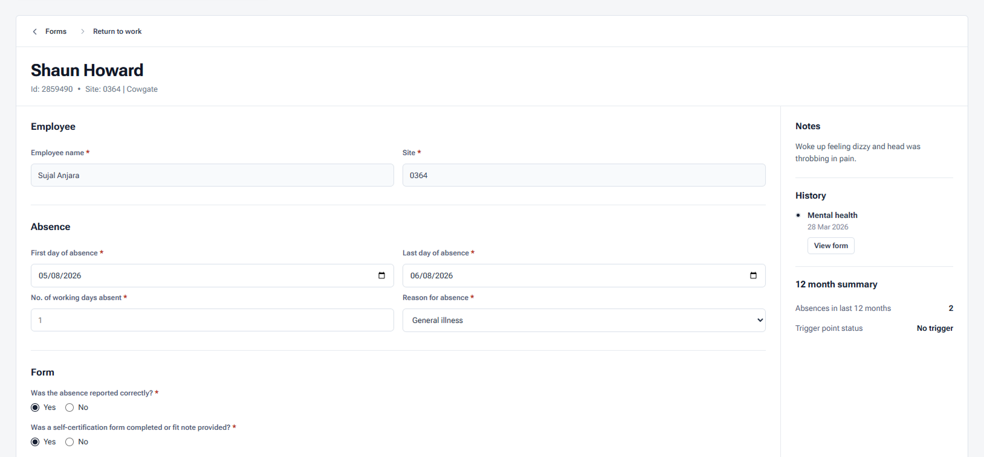The width and height of the screenshot is (984, 457).
Task: Open calendar picker for Last day of absence
Action: coord(753,275)
